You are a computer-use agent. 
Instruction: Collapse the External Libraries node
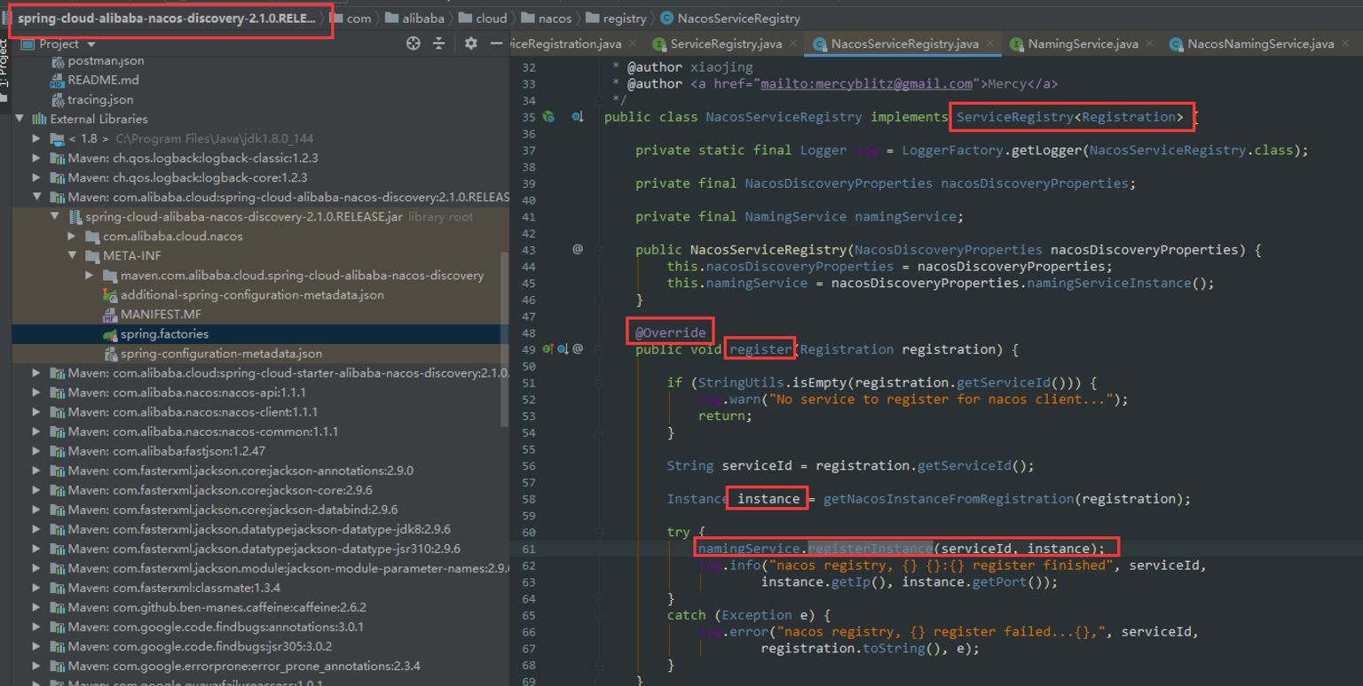point(20,119)
